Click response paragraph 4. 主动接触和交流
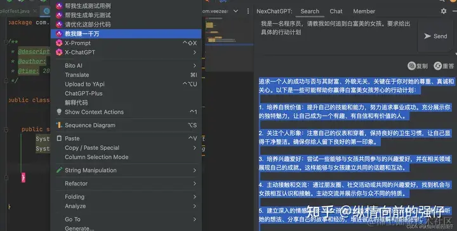The width and height of the screenshot is (457, 231). (355, 189)
